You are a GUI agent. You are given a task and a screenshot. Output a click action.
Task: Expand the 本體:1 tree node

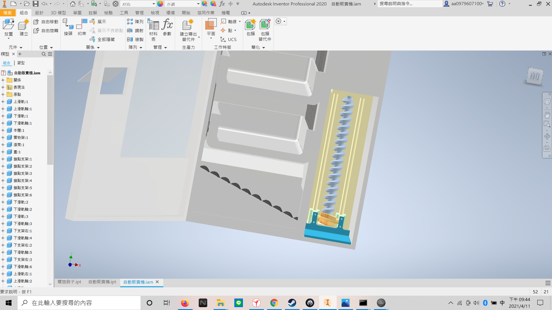point(3,130)
